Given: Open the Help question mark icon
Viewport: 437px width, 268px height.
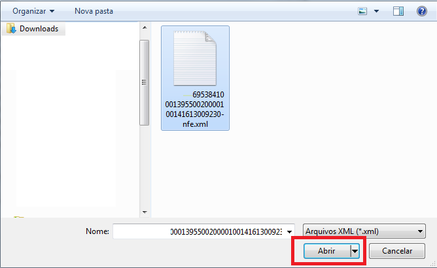Looking at the screenshot, I should tap(422, 11).
